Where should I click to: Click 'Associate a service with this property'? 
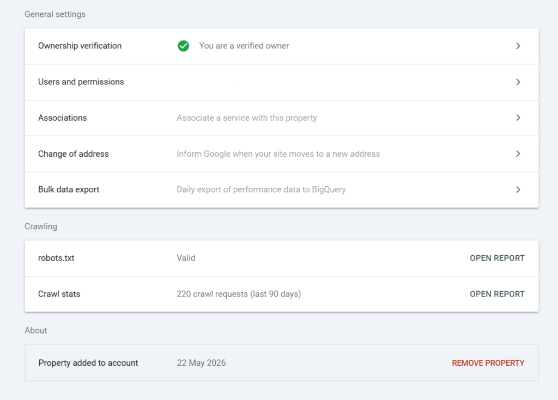coord(247,118)
